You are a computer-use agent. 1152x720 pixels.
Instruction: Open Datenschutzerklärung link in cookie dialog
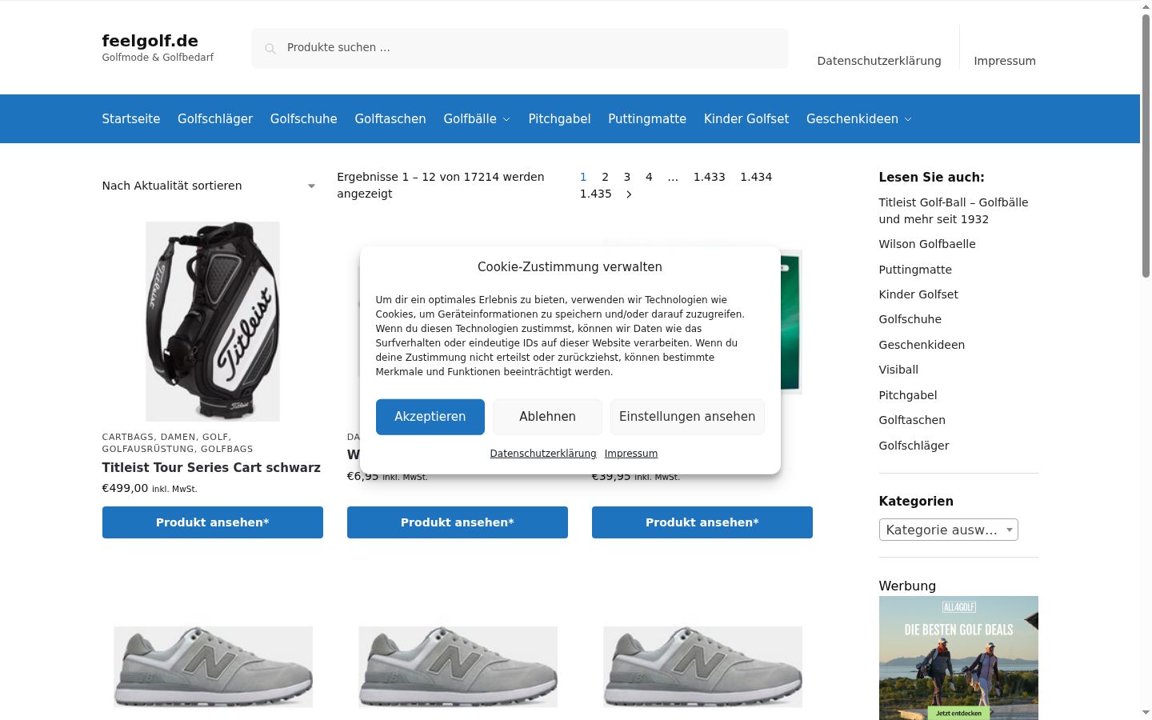(x=543, y=454)
